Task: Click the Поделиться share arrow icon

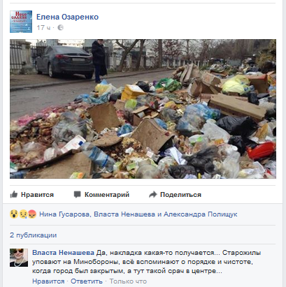Action: pyautogui.click(x=153, y=194)
